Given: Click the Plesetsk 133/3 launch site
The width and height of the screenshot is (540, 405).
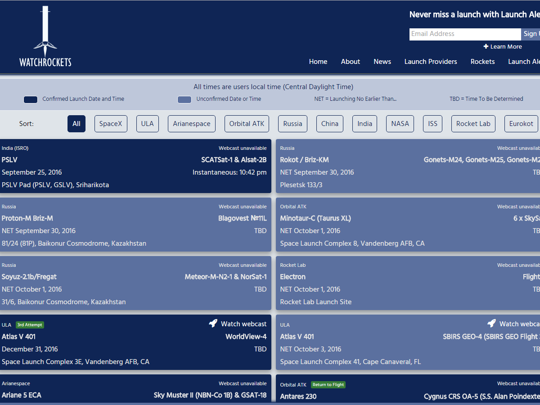Looking at the screenshot, I should pyautogui.click(x=301, y=185).
